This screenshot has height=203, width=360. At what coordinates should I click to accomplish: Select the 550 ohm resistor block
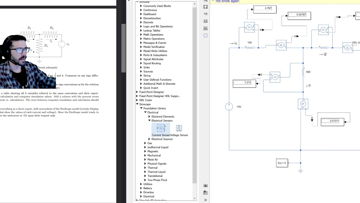point(303,72)
